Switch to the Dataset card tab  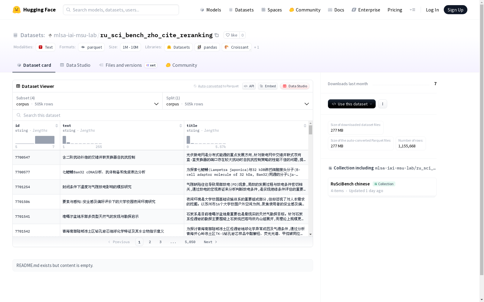click(34, 65)
